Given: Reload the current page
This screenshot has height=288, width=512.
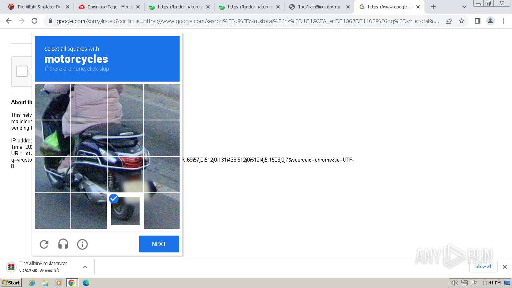Looking at the screenshot, I should point(34,21).
